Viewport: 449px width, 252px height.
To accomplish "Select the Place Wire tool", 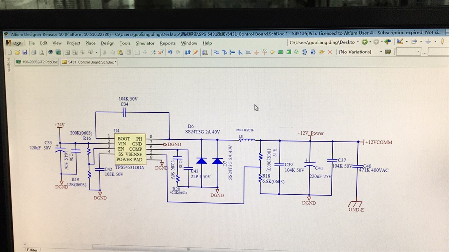I will pyautogui.click(x=216, y=52).
